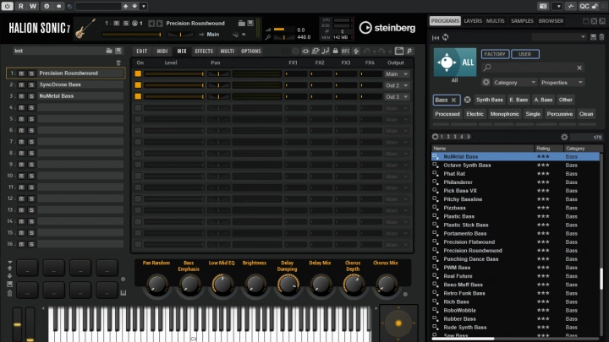This screenshot has height=342, width=609.
Task: Open Output dropdown for slot 1 Main
Action: coord(397,73)
